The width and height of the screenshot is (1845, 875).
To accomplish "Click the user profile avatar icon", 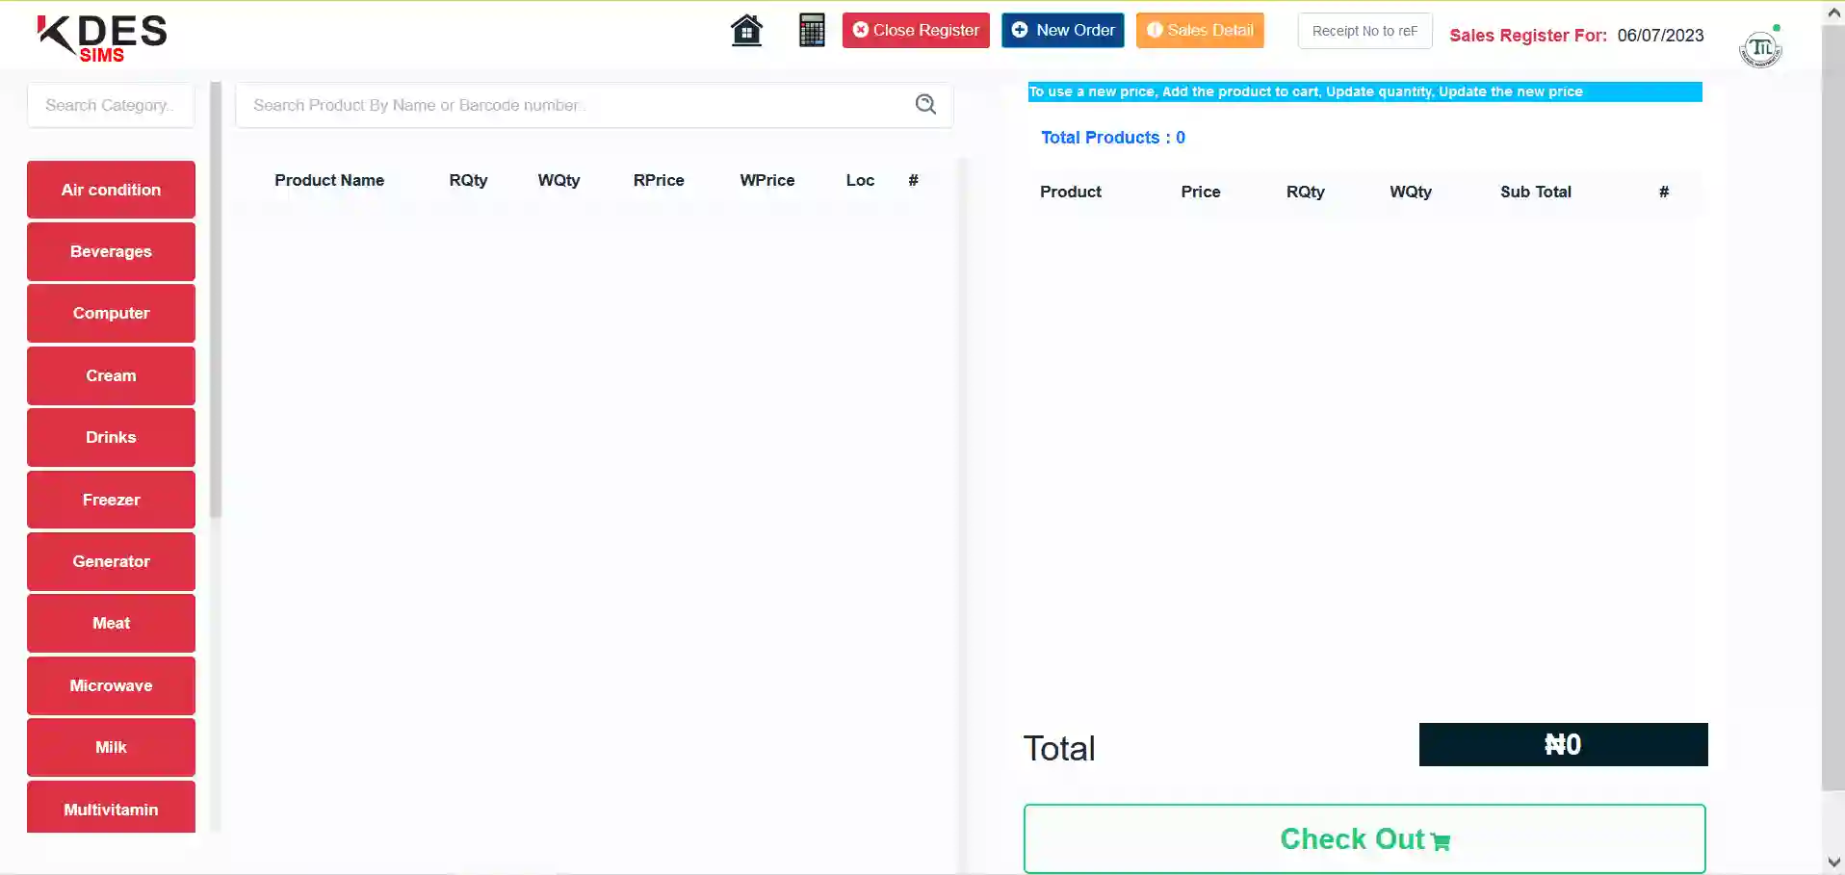I will coord(1760,48).
